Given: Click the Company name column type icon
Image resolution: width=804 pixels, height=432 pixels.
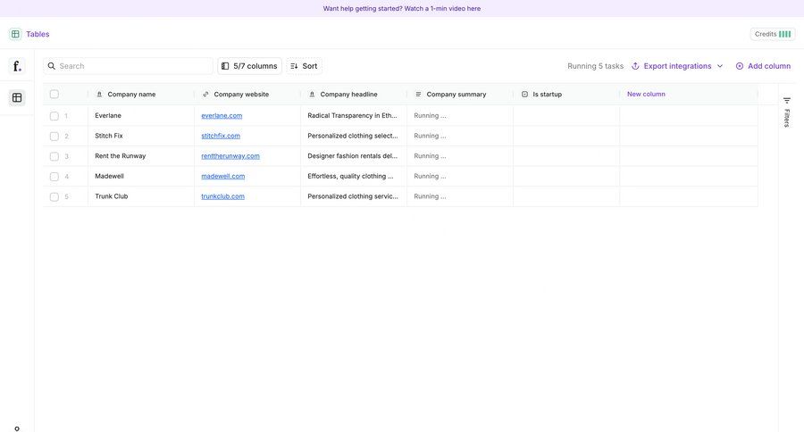Looking at the screenshot, I should pyautogui.click(x=99, y=95).
